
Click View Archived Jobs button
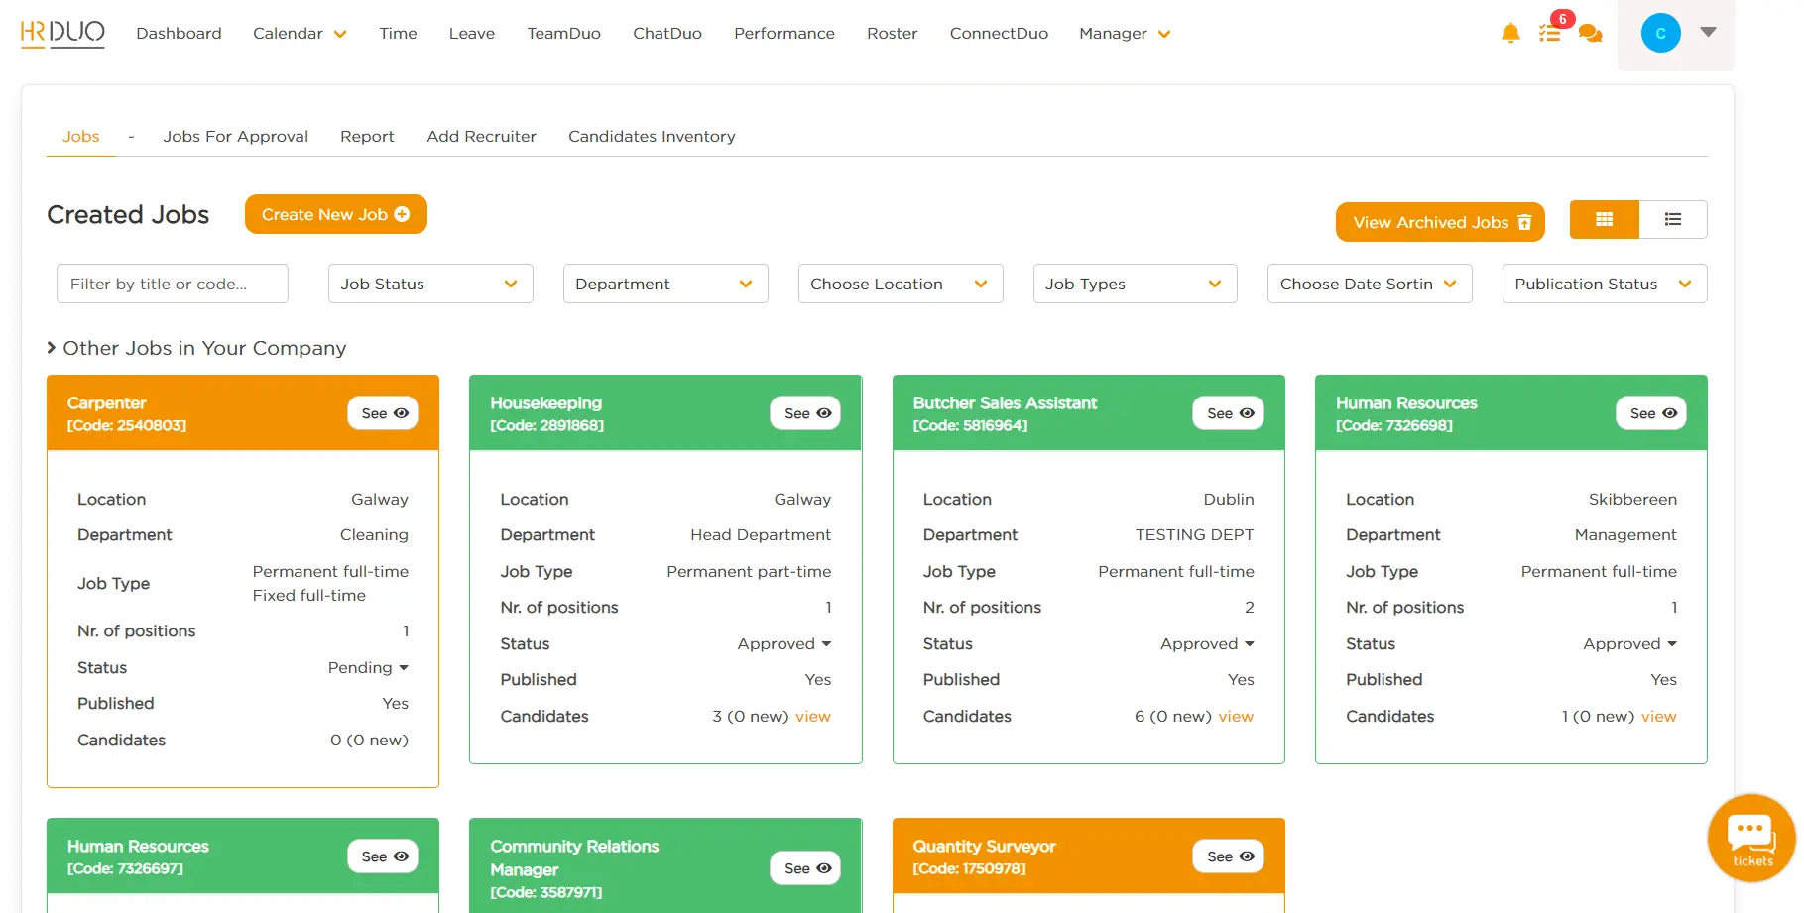click(x=1439, y=222)
